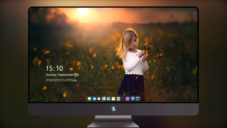Viewport: 227px width, 128px height.
Task: Open the green Messages app in dock
Action: [89, 99]
